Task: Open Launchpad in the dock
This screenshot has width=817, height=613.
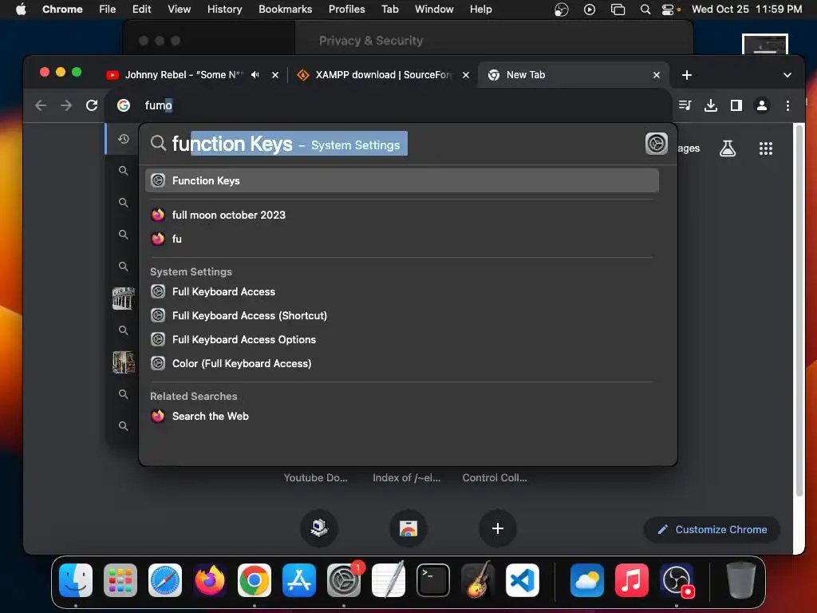Action: [x=120, y=580]
